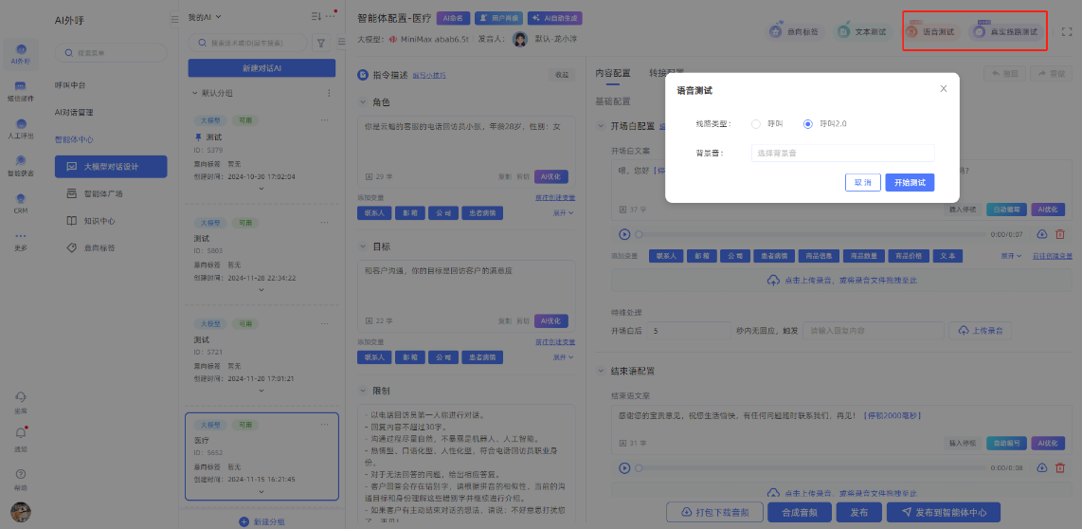Switch to the 内容配置 tab

click(x=612, y=73)
